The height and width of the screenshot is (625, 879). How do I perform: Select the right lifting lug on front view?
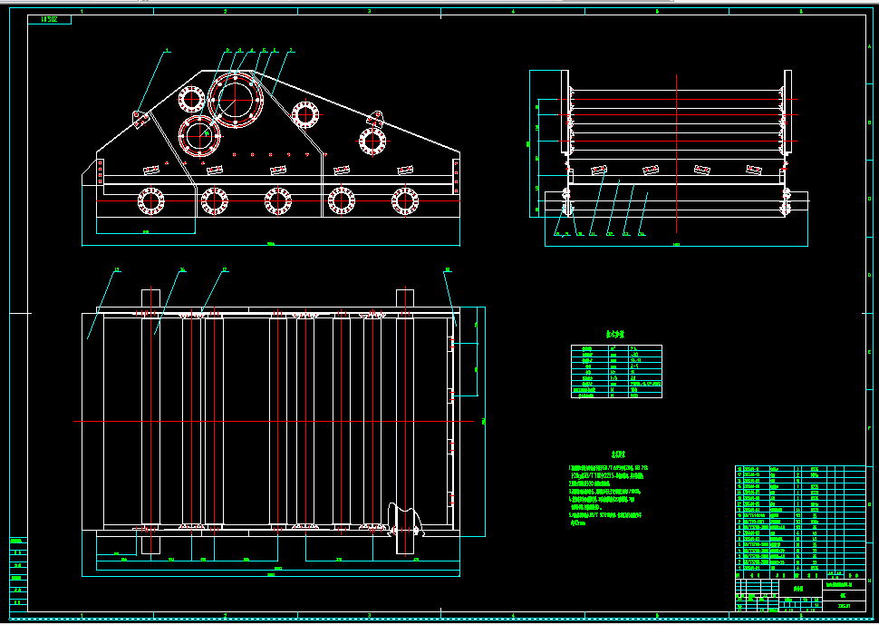click(x=375, y=118)
